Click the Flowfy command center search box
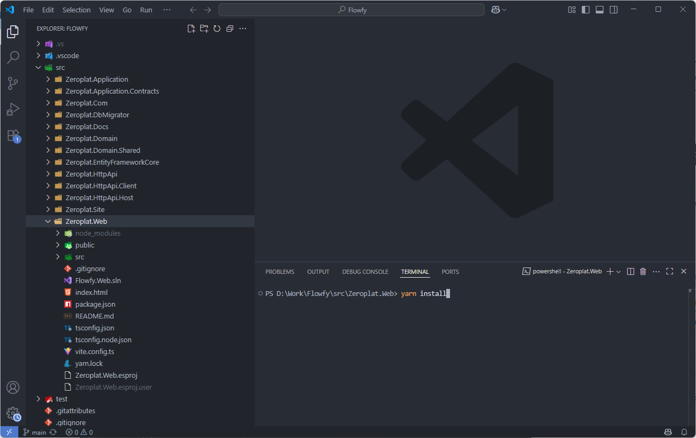The image size is (696, 438). [x=351, y=10]
